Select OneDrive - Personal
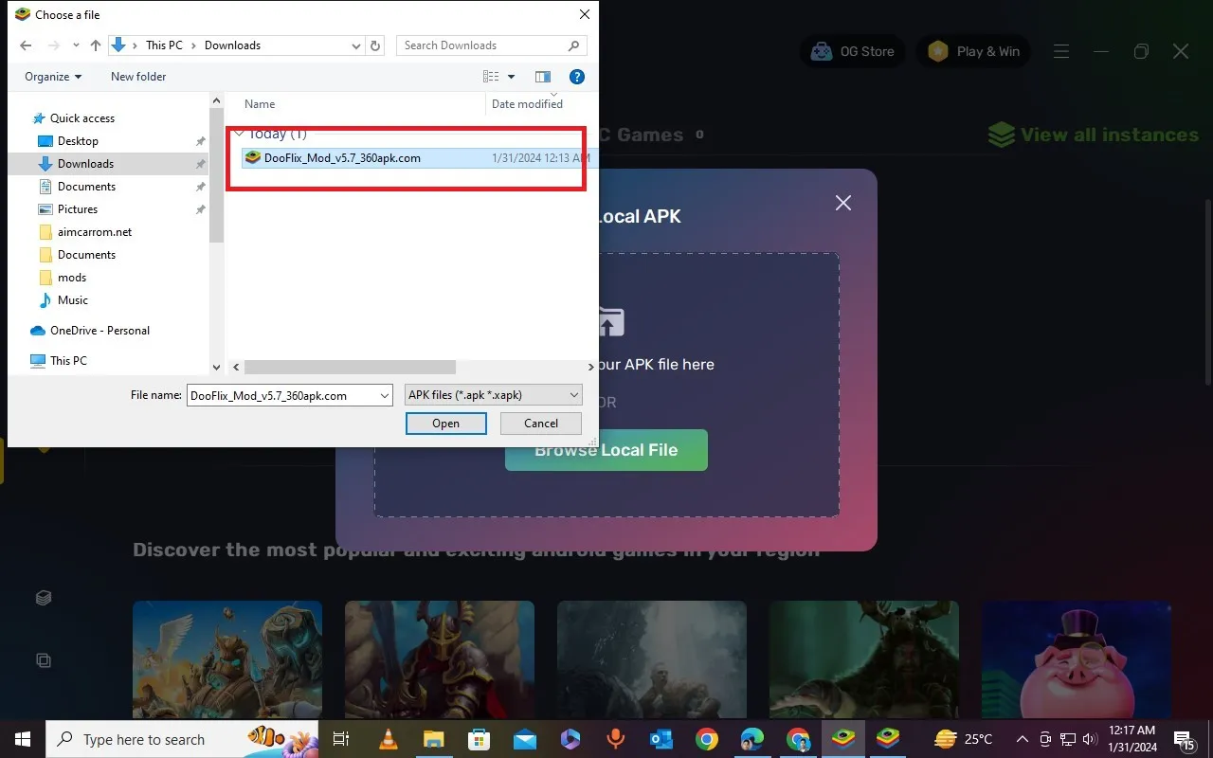Viewport: 1213px width, 758px height. (x=100, y=331)
